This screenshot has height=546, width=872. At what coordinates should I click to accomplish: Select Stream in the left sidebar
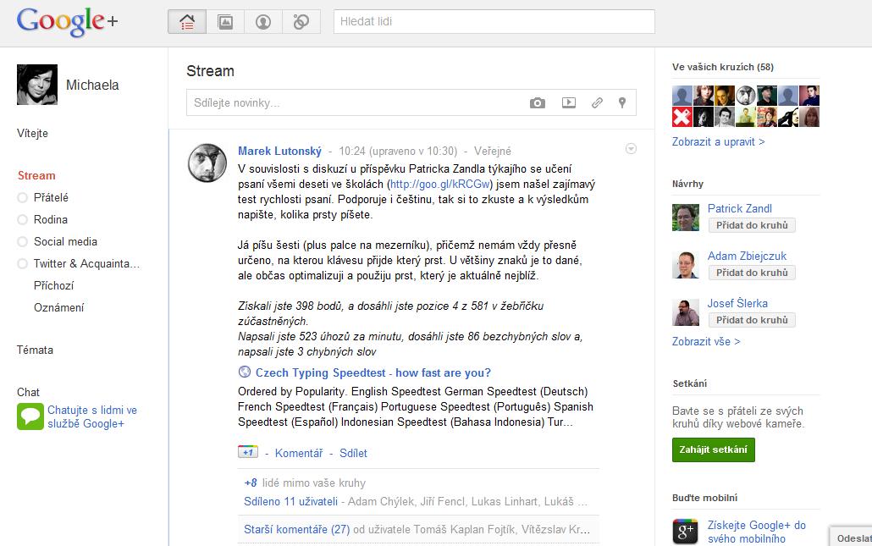(x=36, y=176)
